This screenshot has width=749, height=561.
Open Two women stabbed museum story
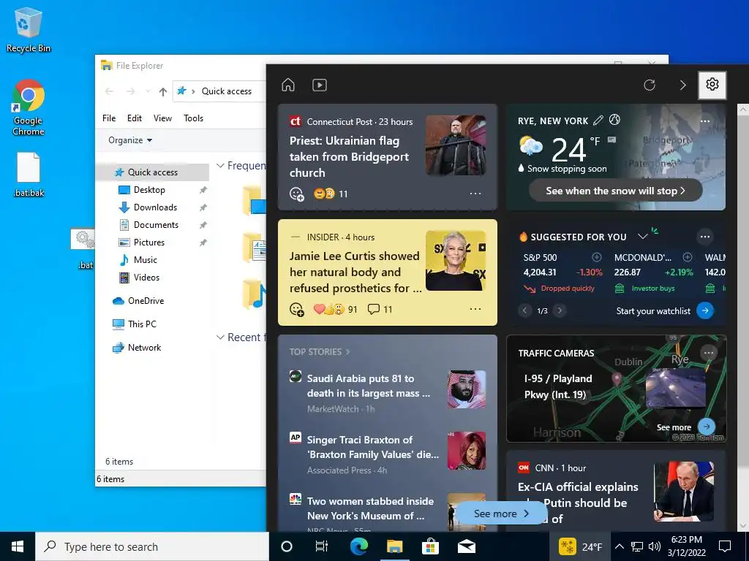[370, 508]
